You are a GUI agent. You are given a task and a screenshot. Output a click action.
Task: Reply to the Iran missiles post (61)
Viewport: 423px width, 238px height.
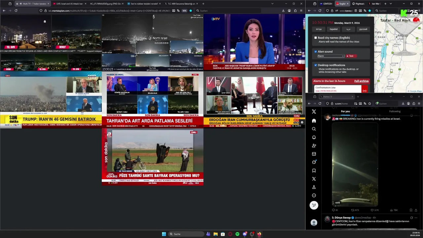pos(335,210)
